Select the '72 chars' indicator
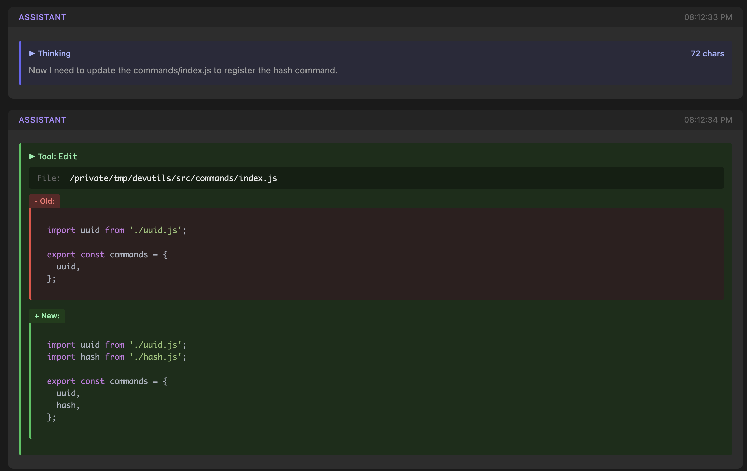Image resolution: width=747 pixels, height=471 pixels. [x=707, y=53]
